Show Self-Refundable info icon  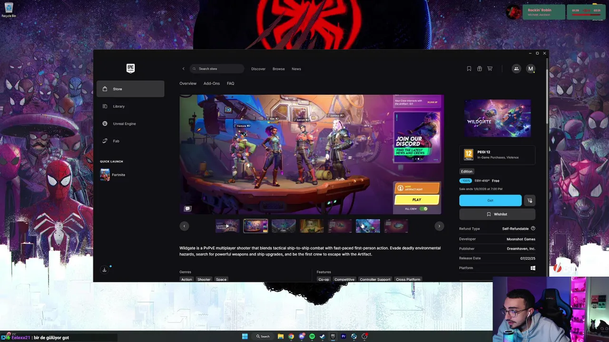pyautogui.click(x=533, y=228)
